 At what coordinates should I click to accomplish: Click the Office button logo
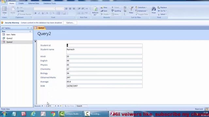click(3, 2)
